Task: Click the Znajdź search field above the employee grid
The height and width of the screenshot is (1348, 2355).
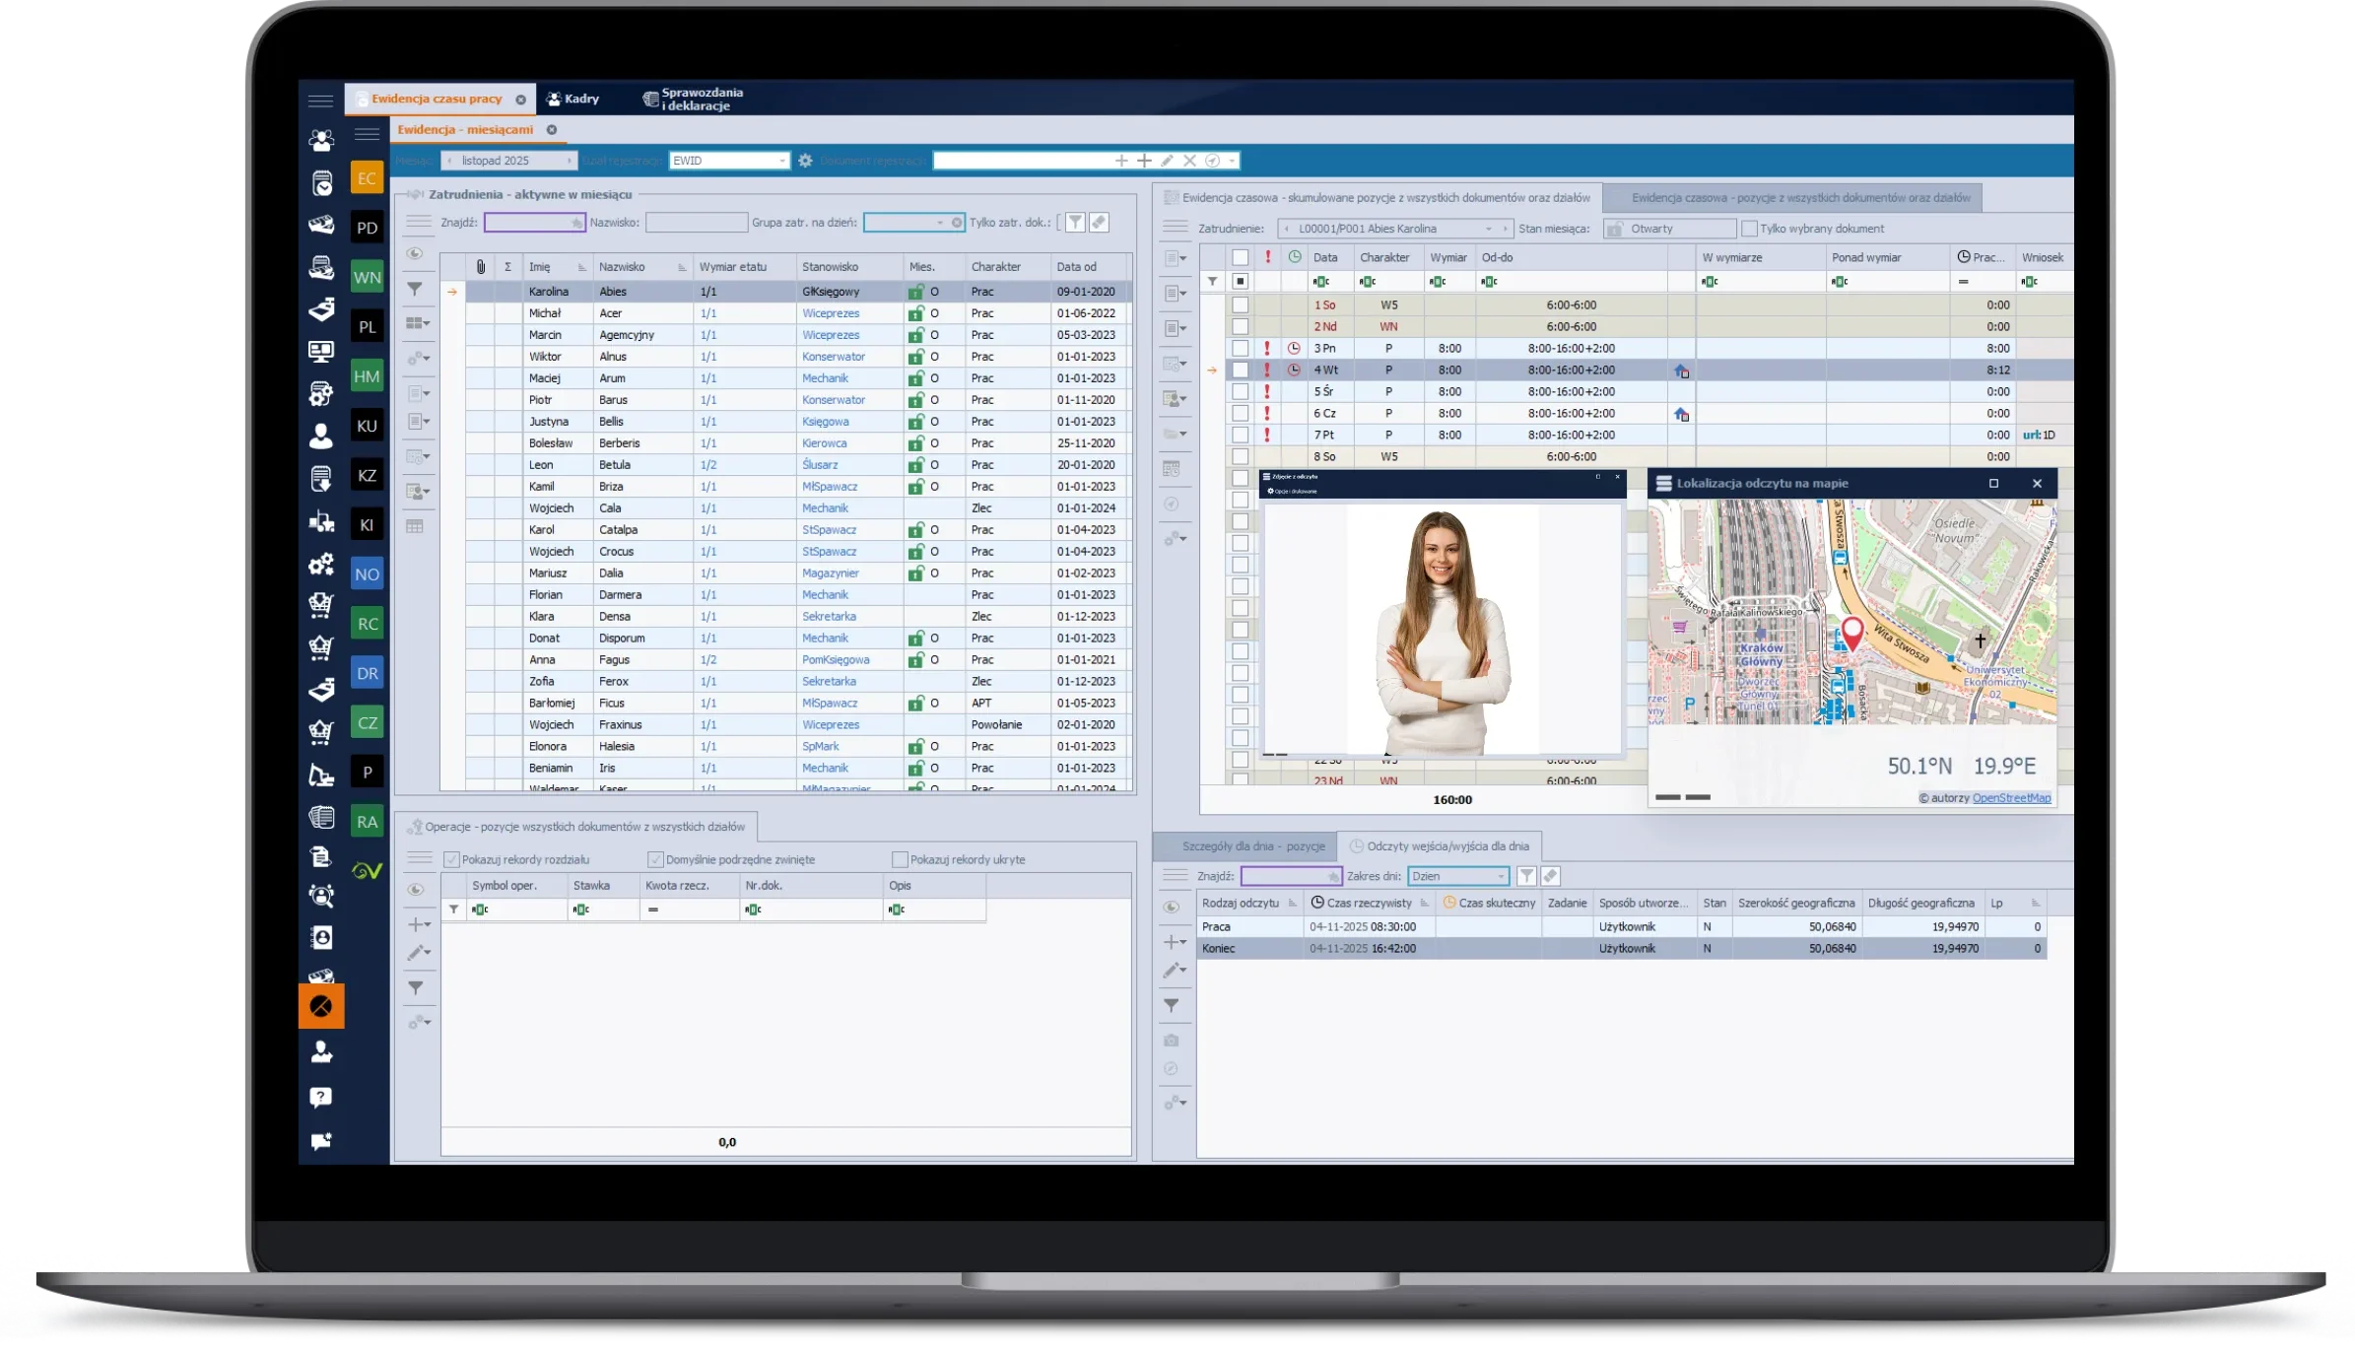Action: (533, 223)
